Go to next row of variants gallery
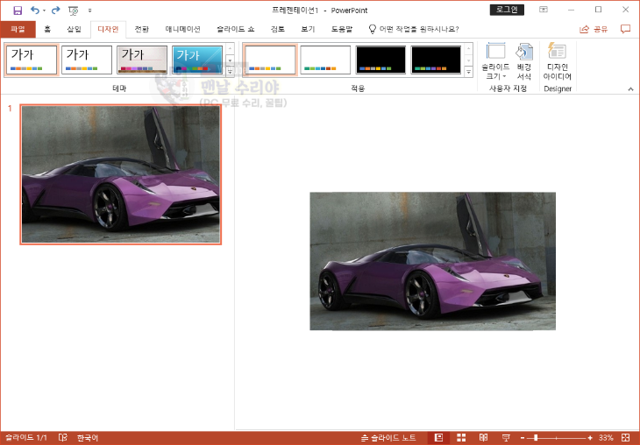 [468, 60]
